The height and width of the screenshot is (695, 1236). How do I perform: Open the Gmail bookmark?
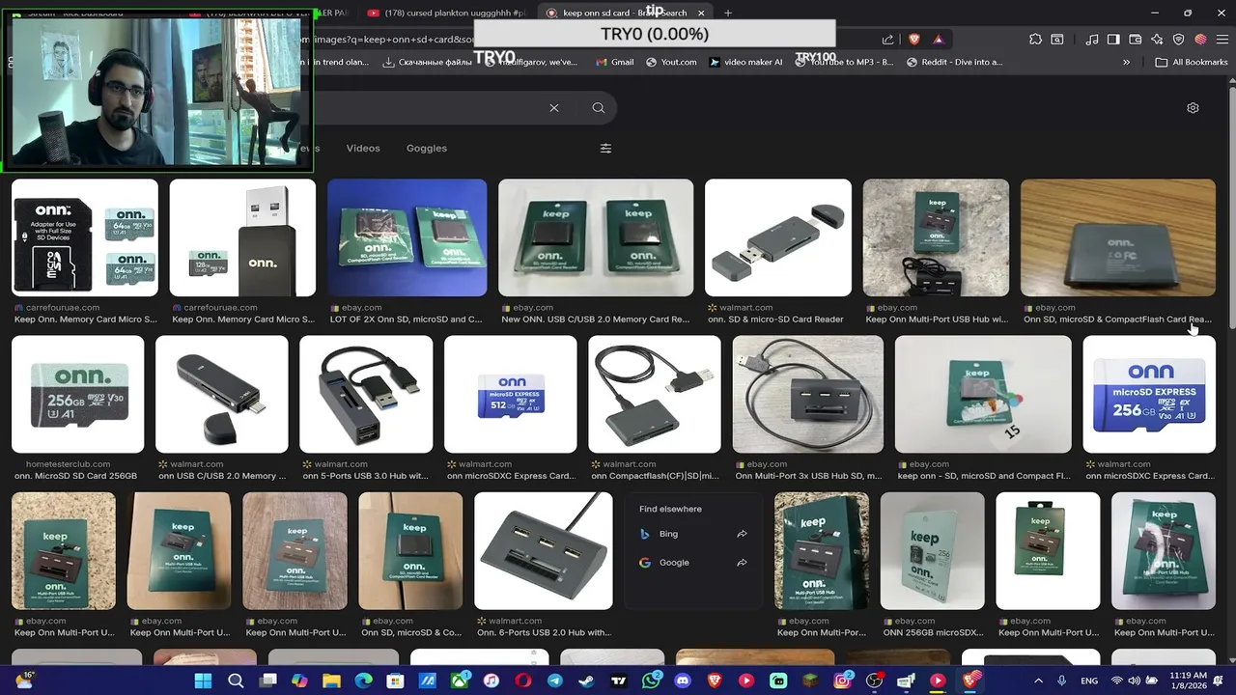[x=613, y=62]
